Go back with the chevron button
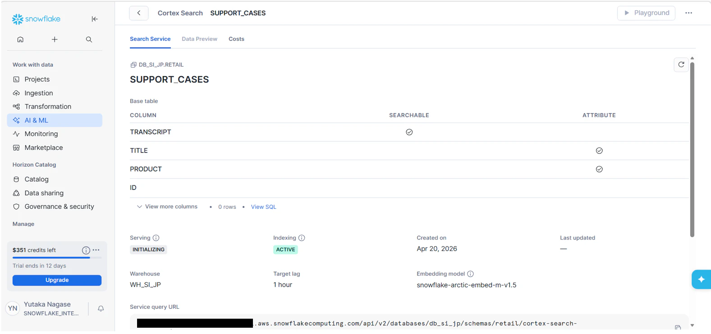This screenshot has height=334, width=711. (139, 13)
